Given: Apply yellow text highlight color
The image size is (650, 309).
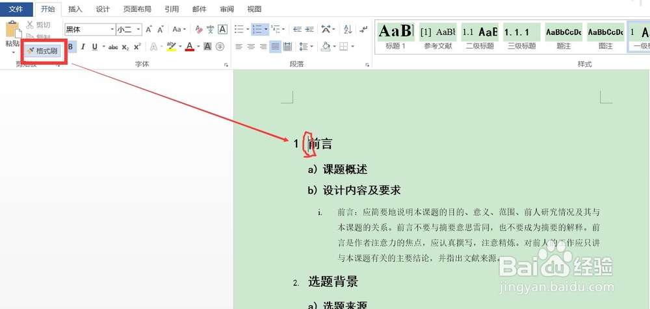Looking at the screenshot, I should pyautogui.click(x=171, y=46).
